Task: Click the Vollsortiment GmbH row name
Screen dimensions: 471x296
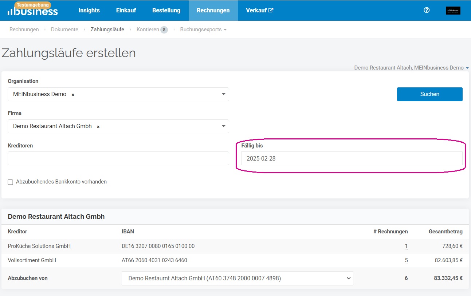Action: (32, 260)
